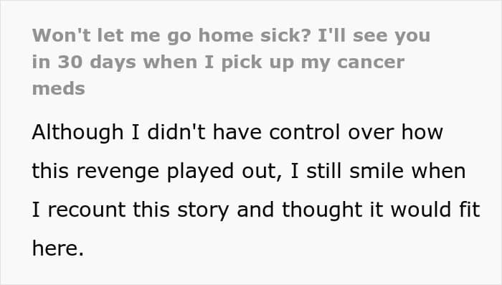Click the word "revenge" in the paragraph

(x=118, y=171)
